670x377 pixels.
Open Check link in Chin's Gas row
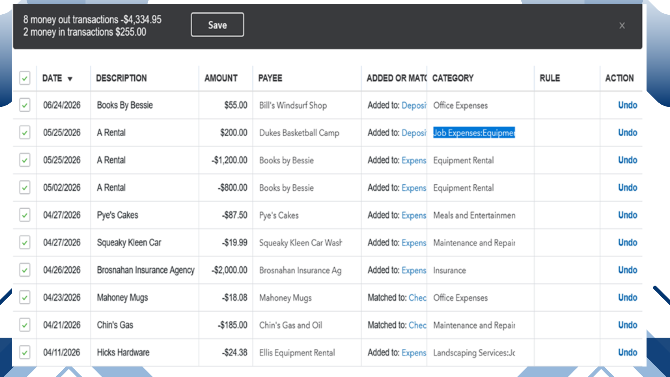pyautogui.click(x=417, y=325)
